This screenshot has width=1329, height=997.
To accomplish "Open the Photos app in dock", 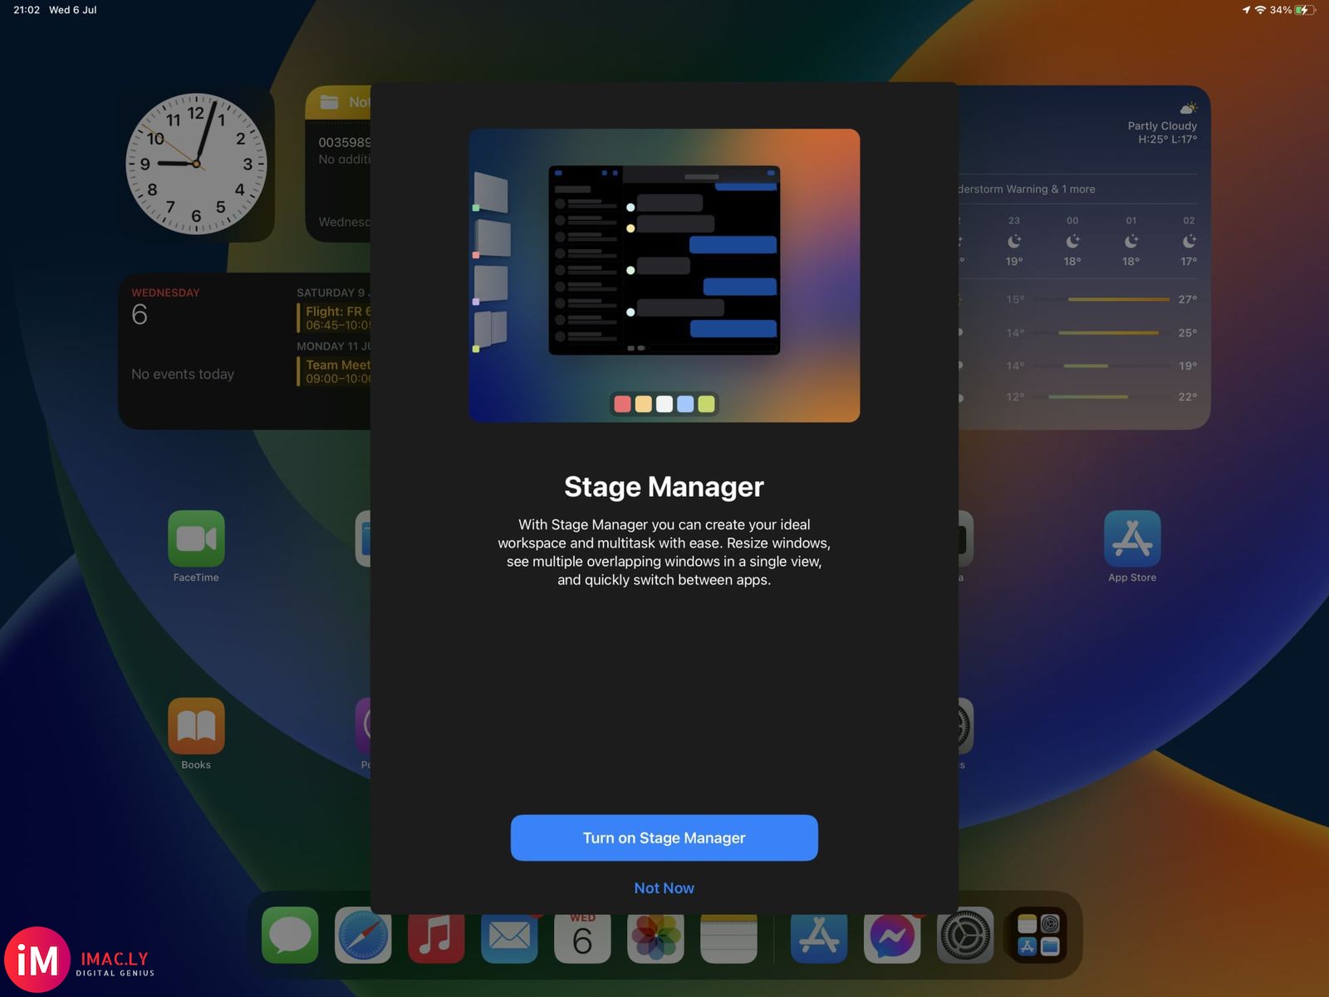I will [655, 938].
